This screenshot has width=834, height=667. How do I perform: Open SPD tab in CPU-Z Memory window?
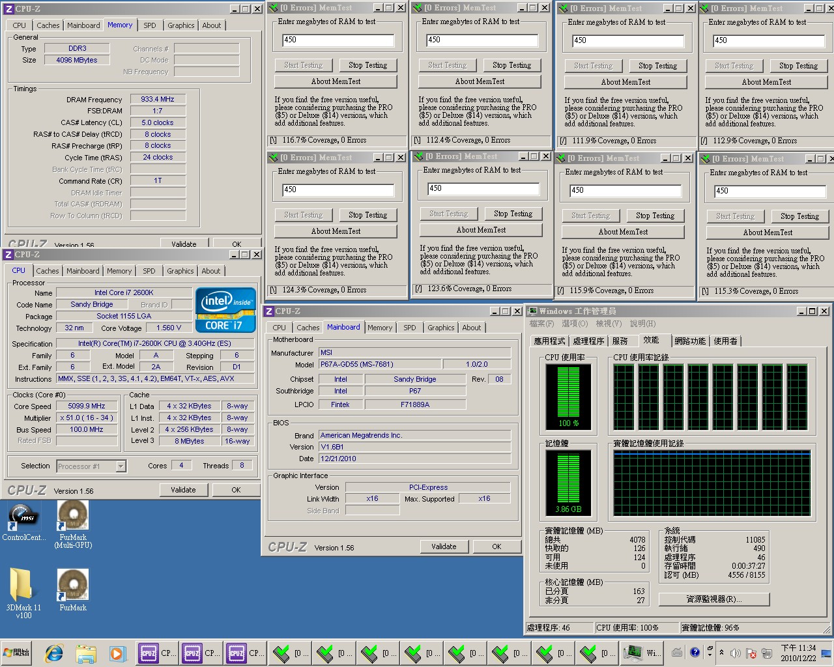tap(150, 25)
